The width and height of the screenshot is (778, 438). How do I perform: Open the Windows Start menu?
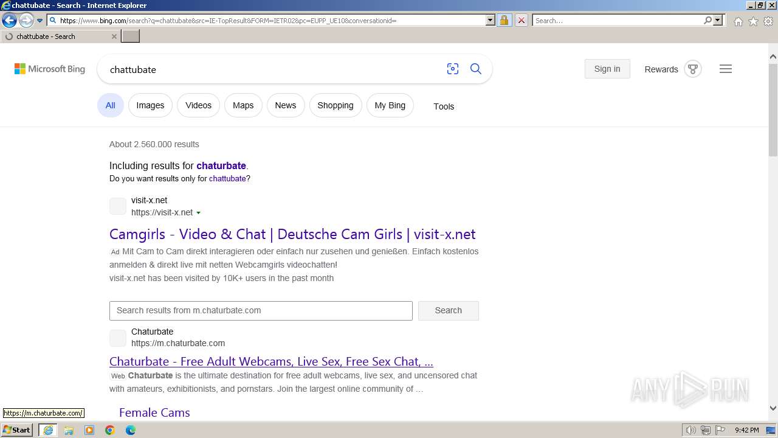[17, 430]
